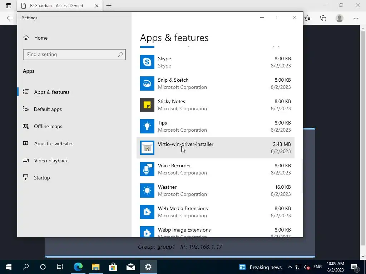Select the Skype app entry name
Viewport: 366px width, 274px height.
click(x=164, y=59)
